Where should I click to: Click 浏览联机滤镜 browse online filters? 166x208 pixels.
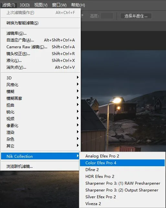click(40, 166)
